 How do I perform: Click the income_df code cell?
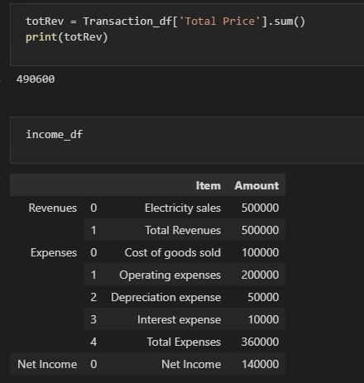pos(187,140)
